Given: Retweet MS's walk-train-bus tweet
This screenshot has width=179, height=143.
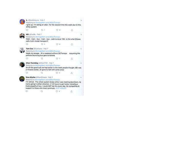Looking at the screenshot, I should 42,44.
